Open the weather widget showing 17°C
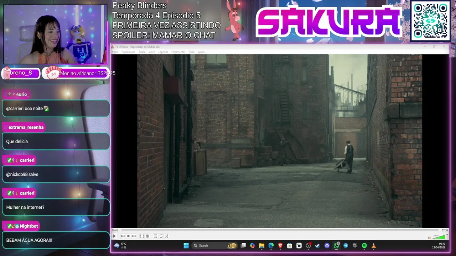456x256 pixels. click(x=120, y=245)
